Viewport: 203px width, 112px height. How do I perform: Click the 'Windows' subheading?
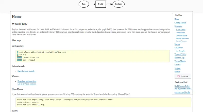point(15,76)
